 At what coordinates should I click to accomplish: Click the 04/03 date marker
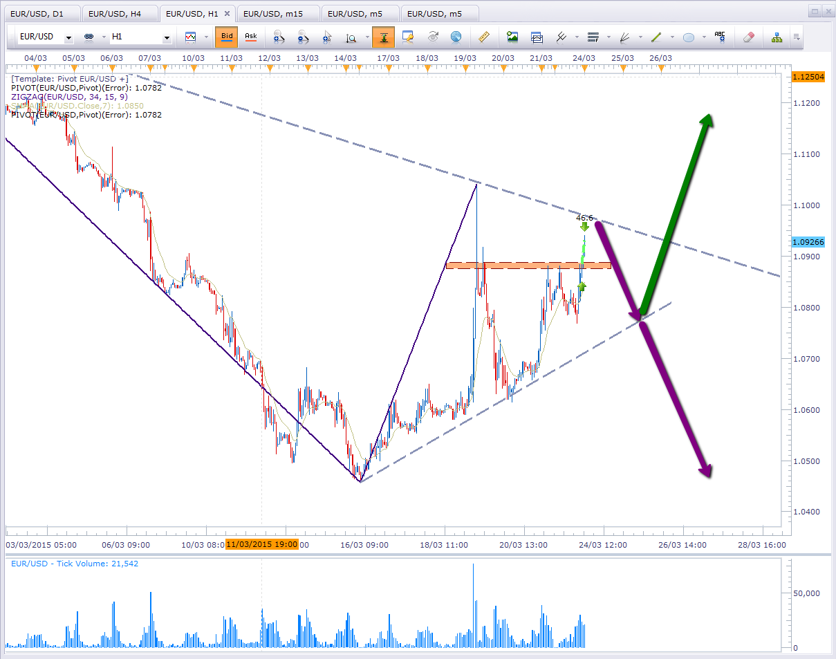(35, 58)
